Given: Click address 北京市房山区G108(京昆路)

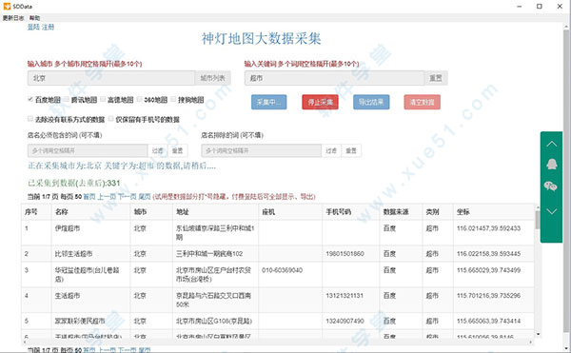Looking at the screenshot, I should tap(214, 321).
